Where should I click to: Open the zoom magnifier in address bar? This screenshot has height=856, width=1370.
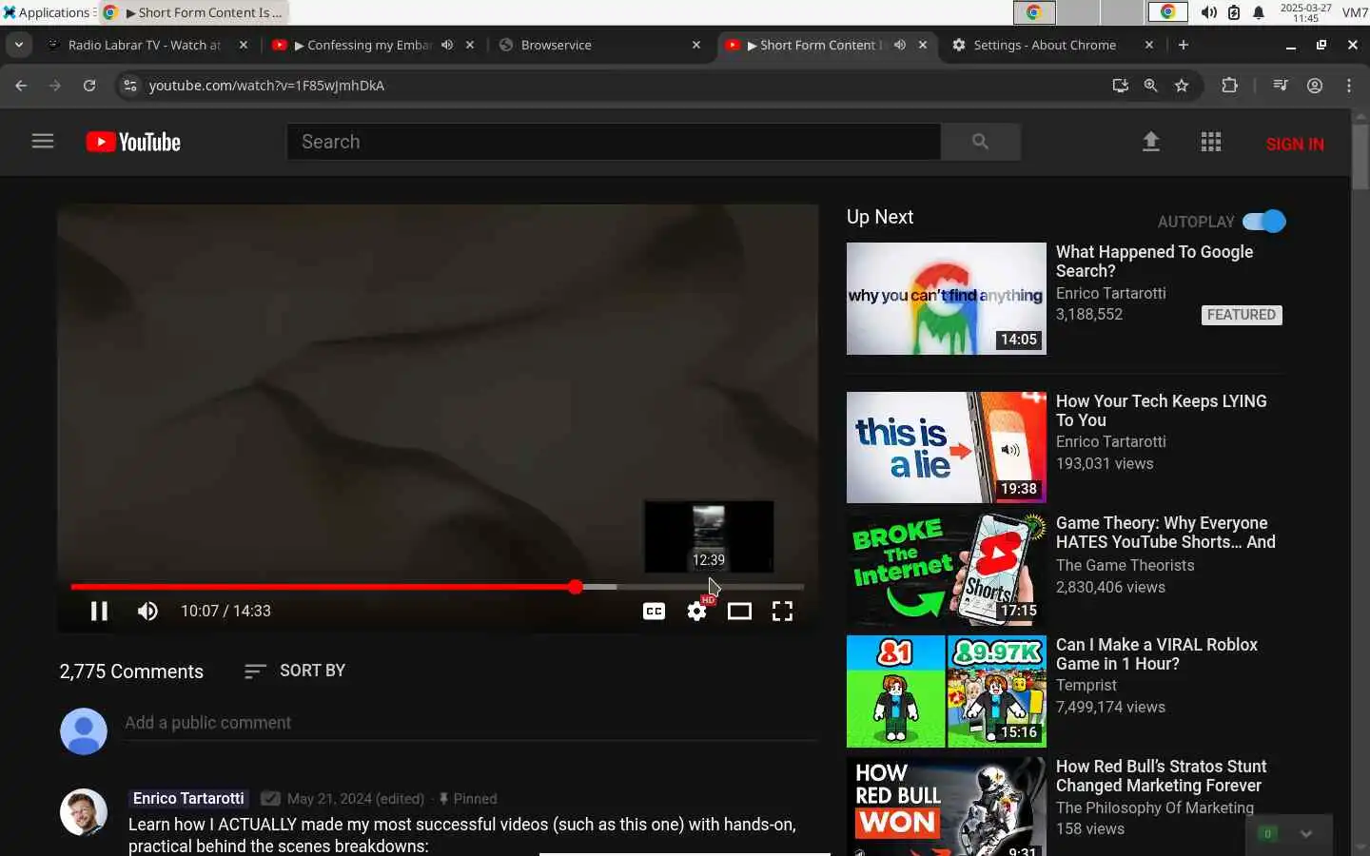[x=1150, y=86]
